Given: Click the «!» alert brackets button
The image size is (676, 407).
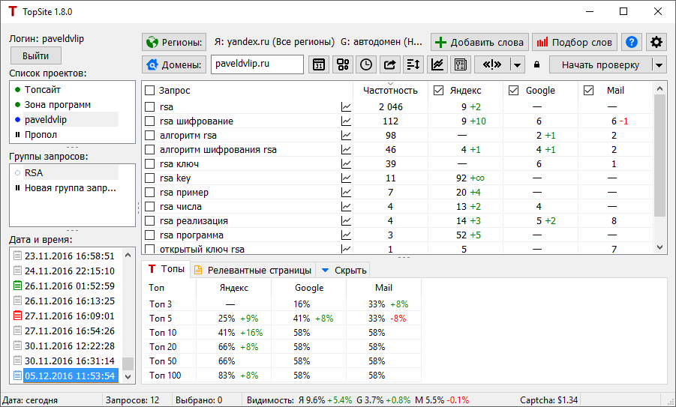Looking at the screenshot, I should [x=492, y=64].
